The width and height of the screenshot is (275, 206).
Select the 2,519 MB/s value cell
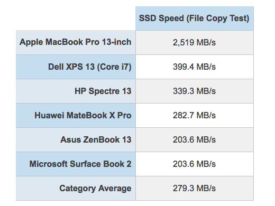pos(195,42)
